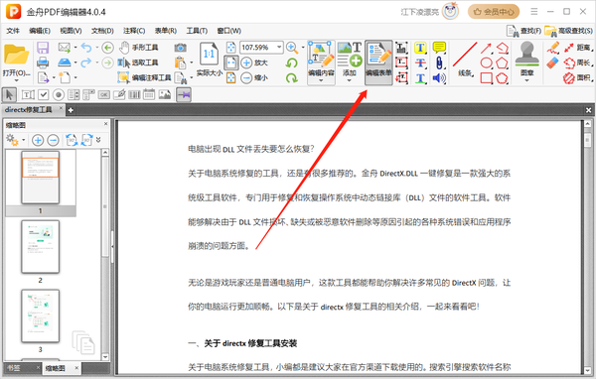Click the Print icon
The height and width of the screenshot is (379, 596).
tap(43, 63)
